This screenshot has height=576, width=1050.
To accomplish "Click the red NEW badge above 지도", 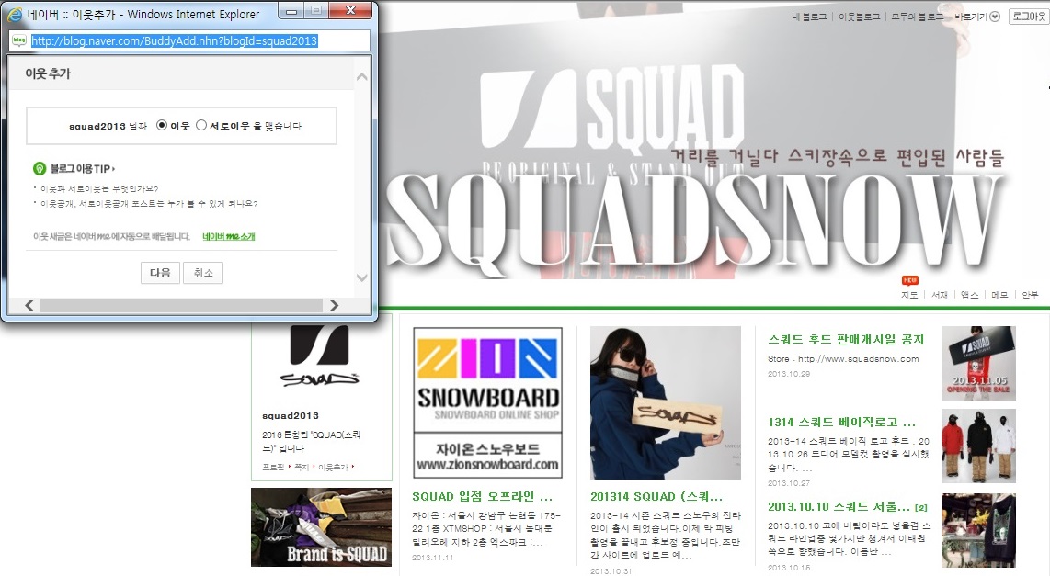I will tap(910, 280).
